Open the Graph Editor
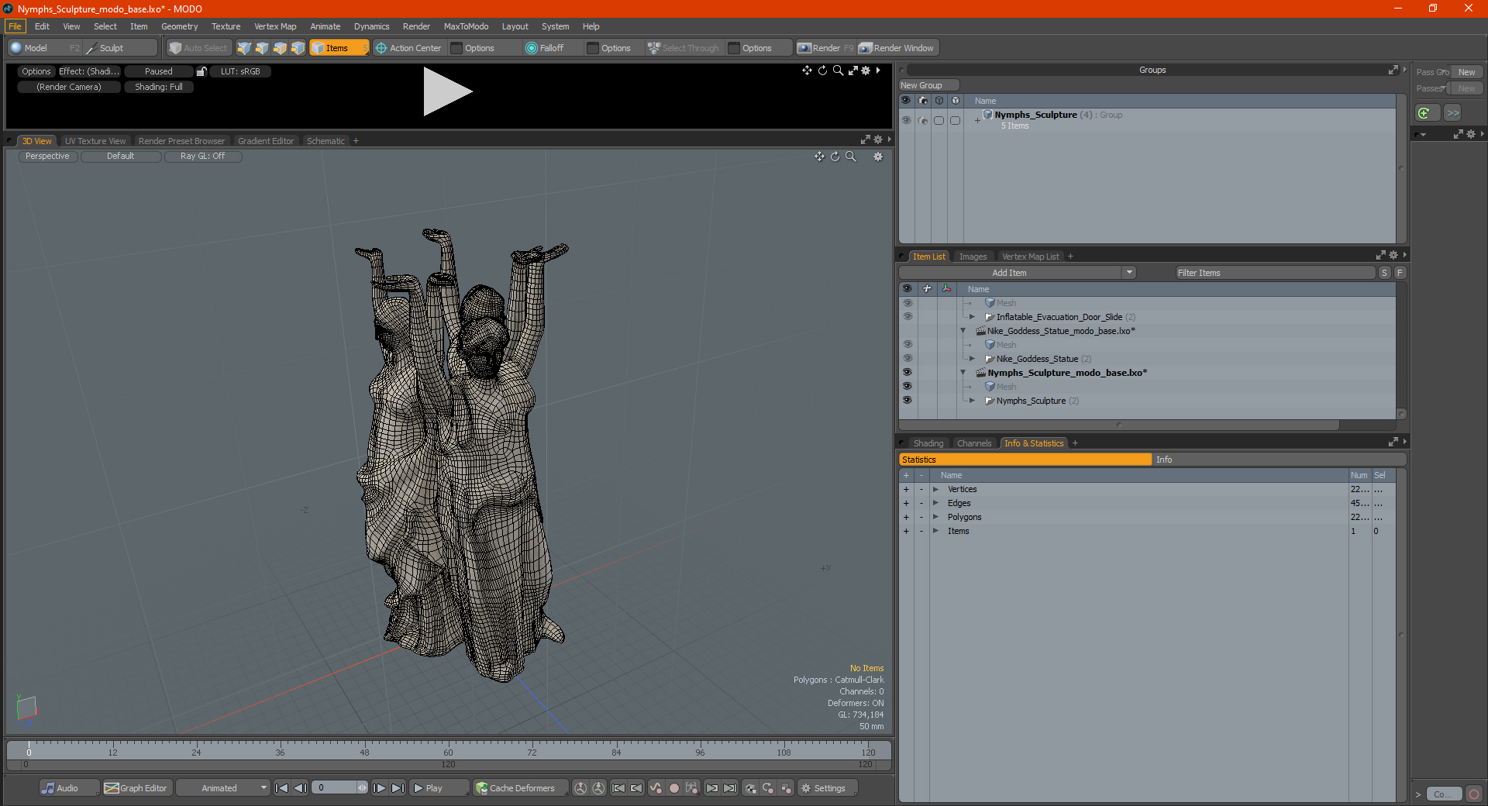The width and height of the screenshot is (1488, 806). click(x=136, y=788)
